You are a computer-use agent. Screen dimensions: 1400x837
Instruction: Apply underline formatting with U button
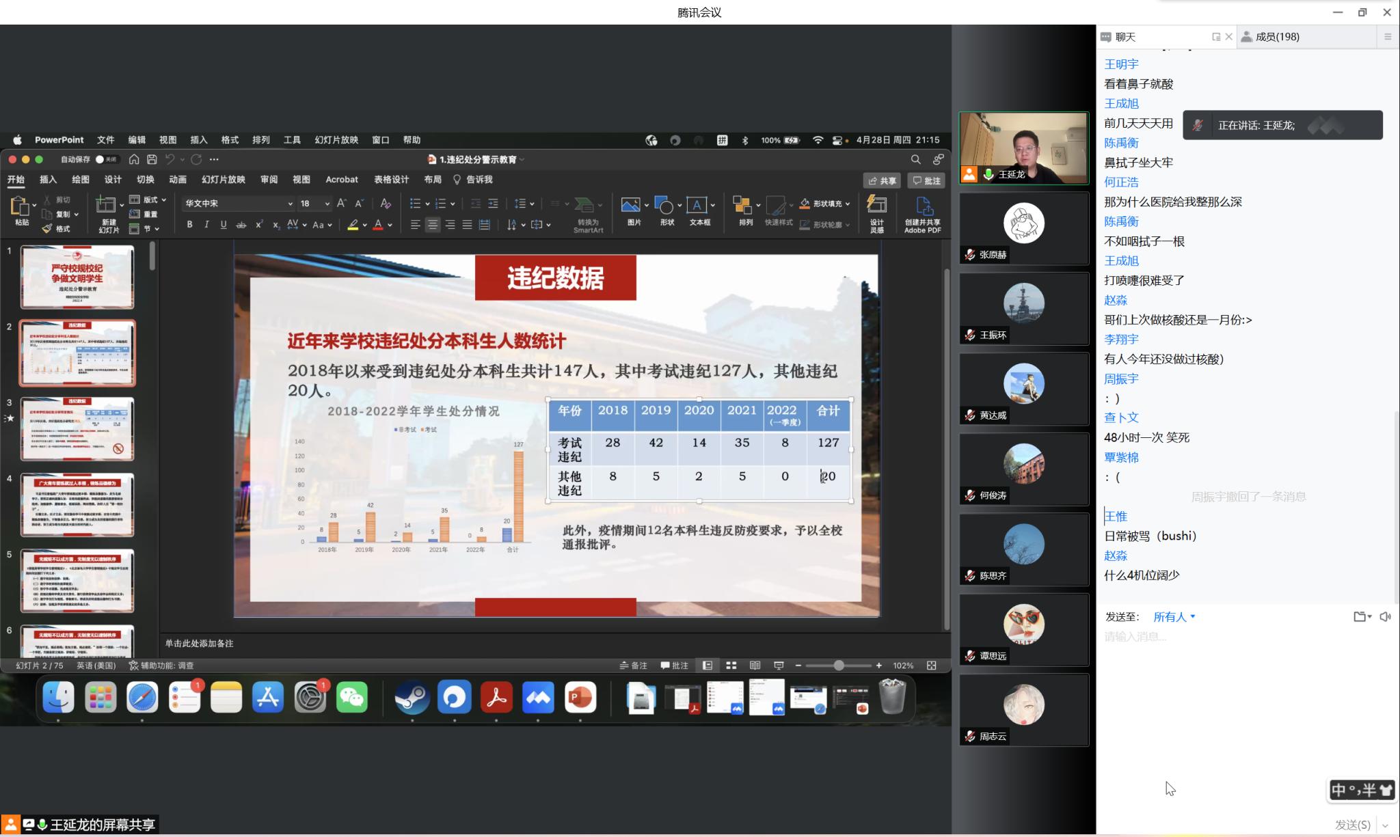tap(224, 224)
